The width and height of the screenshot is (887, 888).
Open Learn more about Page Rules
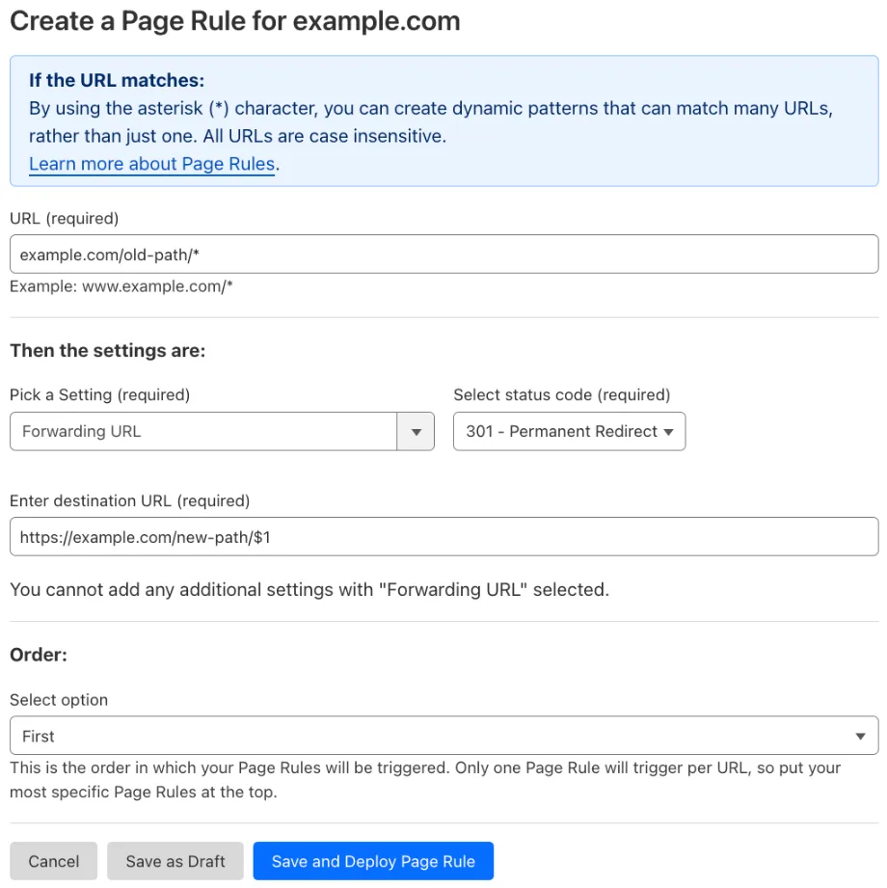coord(150,164)
